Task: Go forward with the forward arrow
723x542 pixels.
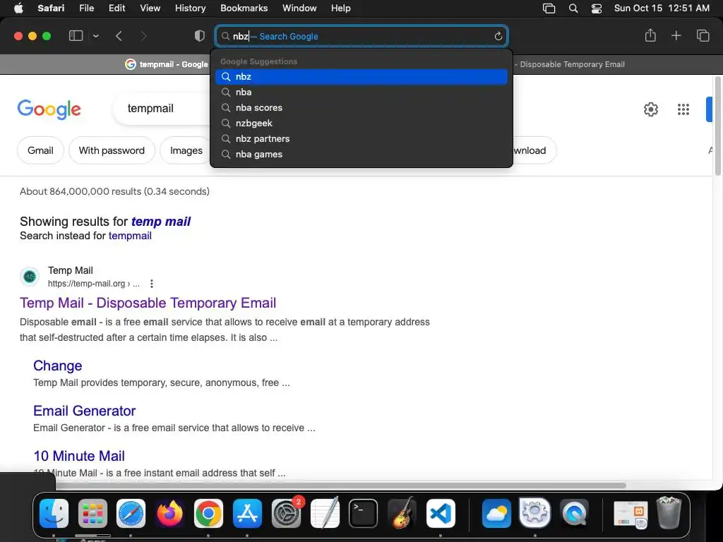Action: 143,36
